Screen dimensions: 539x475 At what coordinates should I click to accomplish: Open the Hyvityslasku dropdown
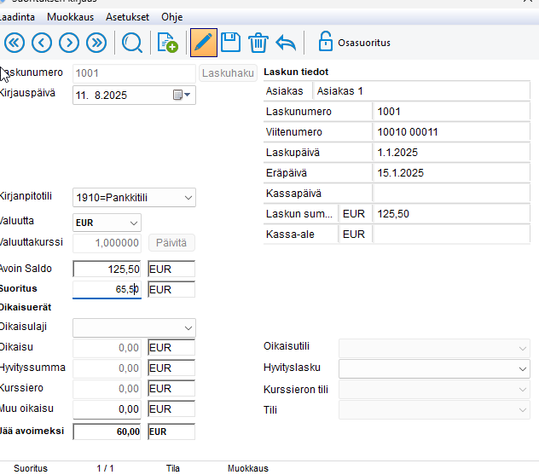click(x=522, y=369)
